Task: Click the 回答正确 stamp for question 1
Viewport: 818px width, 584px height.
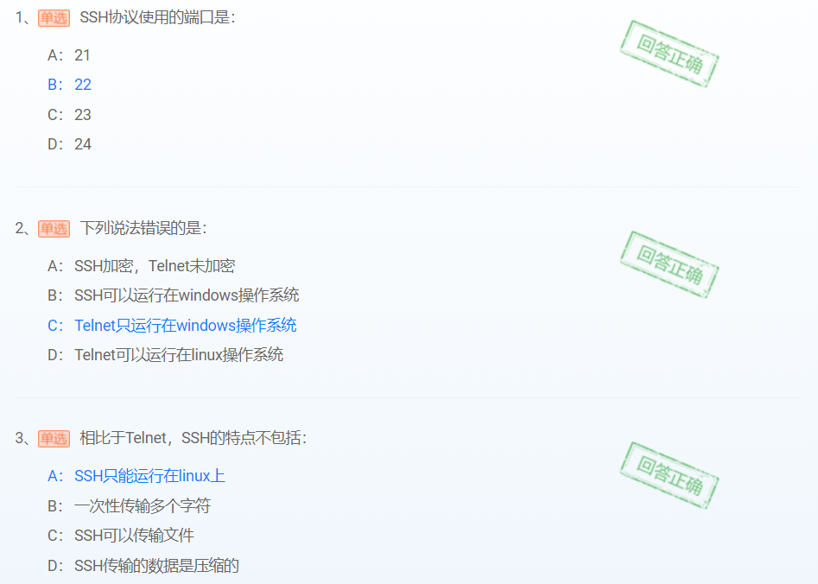Action: (x=669, y=54)
